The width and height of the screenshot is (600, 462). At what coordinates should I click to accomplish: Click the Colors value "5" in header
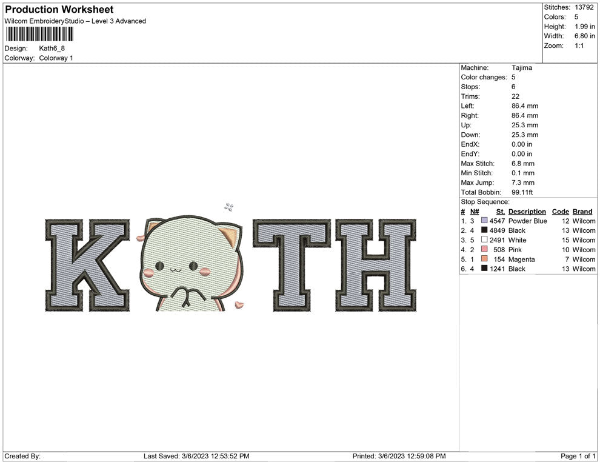point(576,17)
